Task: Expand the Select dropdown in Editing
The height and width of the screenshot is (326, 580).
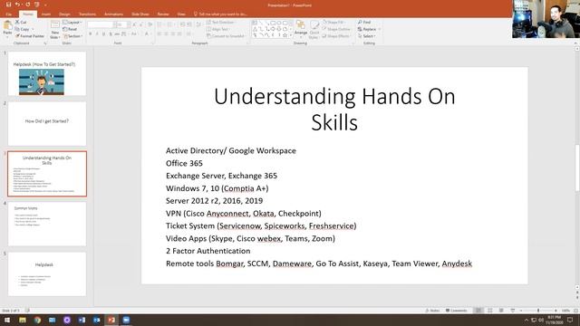Action: click(366, 36)
